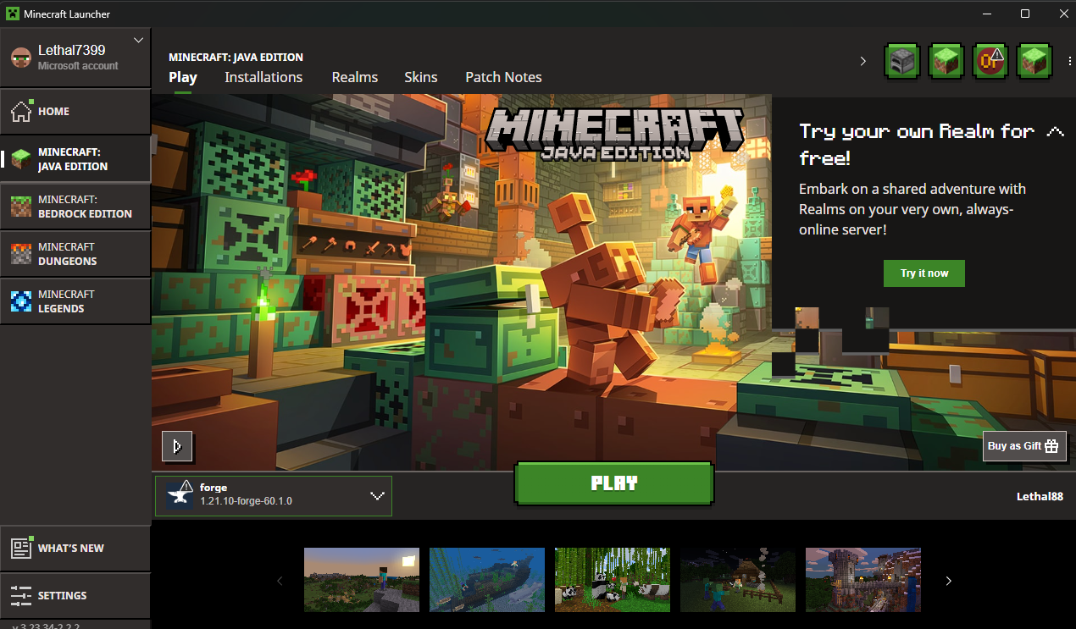
Task: Click the forge anvil installation icon
Action: [x=180, y=495]
